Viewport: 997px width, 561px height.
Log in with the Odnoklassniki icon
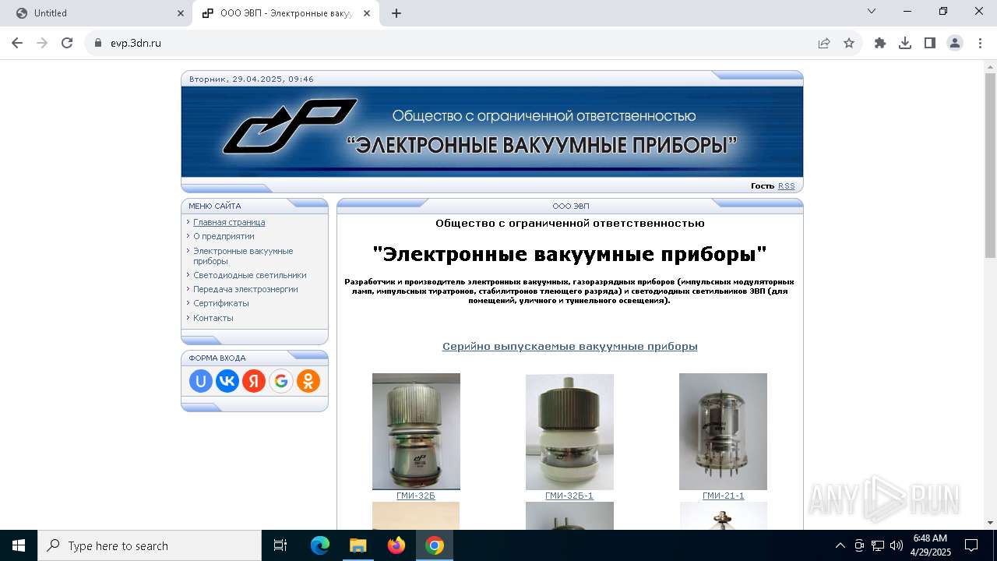(x=308, y=381)
